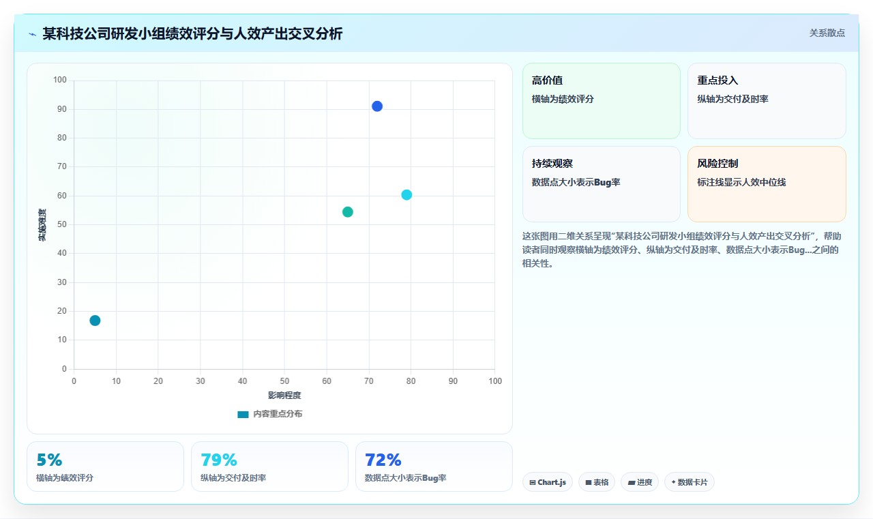Click the 影响程度 x-axis title
The height and width of the screenshot is (519, 873).
coord(284,395)
